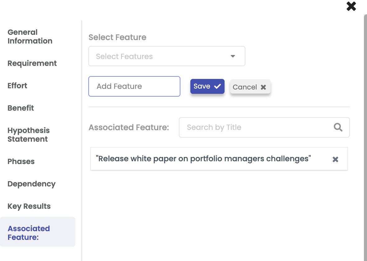Click the X icon on Cancel button
This screenshot has width=367, height=261.
point(263,87)
